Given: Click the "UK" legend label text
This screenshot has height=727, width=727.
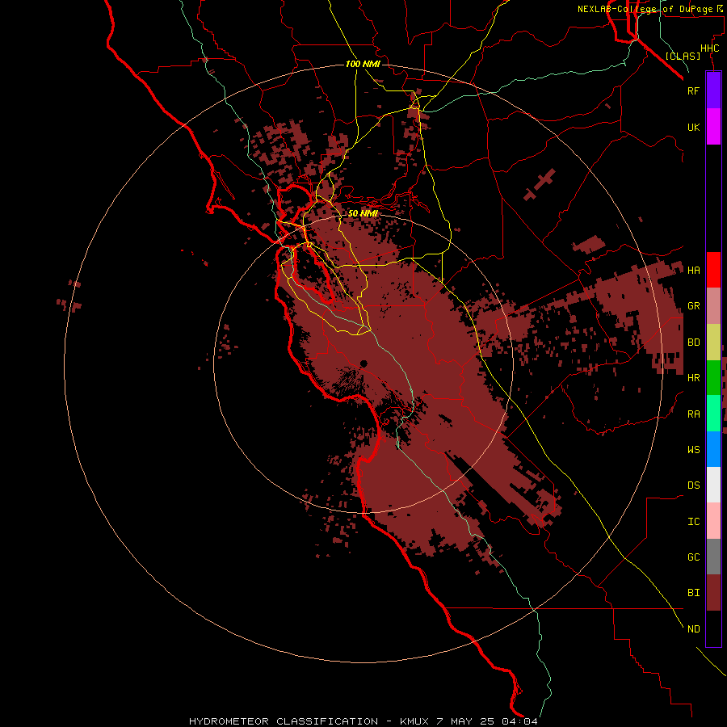Looking at the screenshot, I should (693, 128).
